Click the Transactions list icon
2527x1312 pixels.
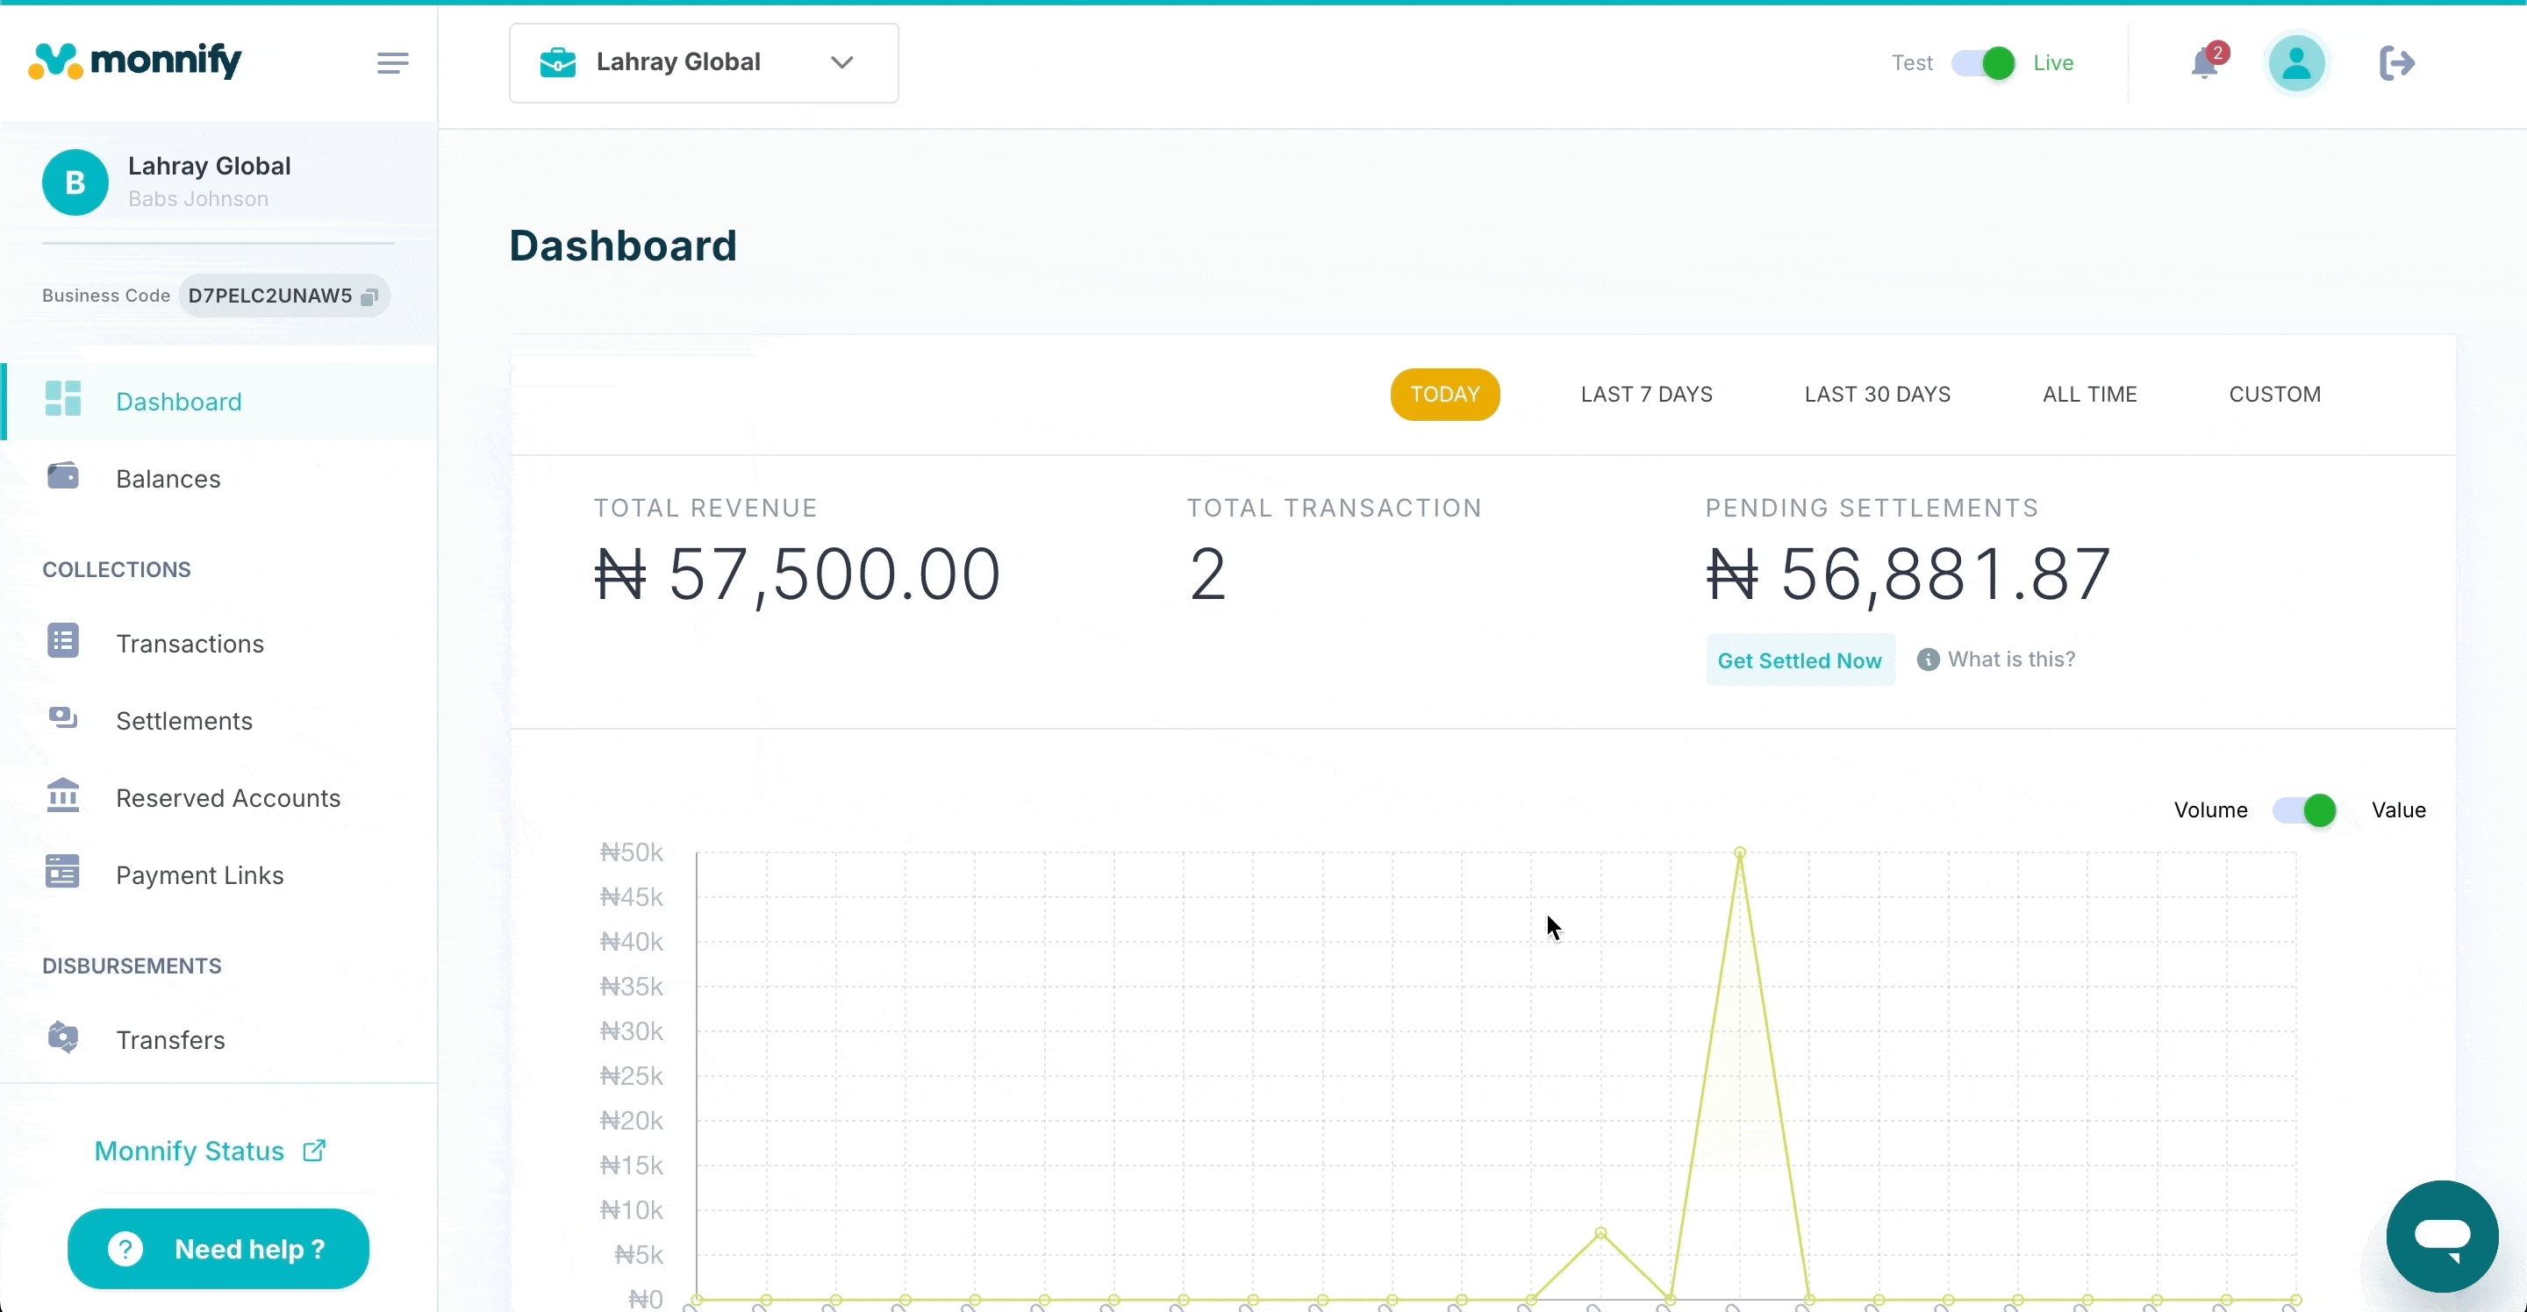(x=64, y=641)
